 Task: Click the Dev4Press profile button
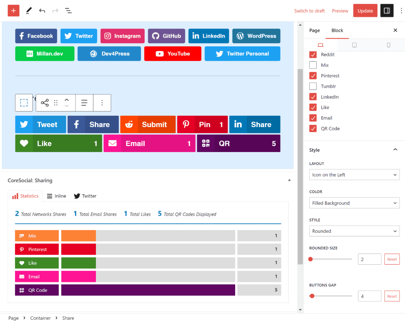point(109,54)
